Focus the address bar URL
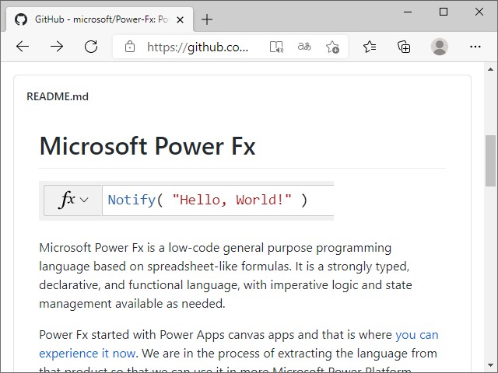This screenshot has height=373, width=498. 198,47
